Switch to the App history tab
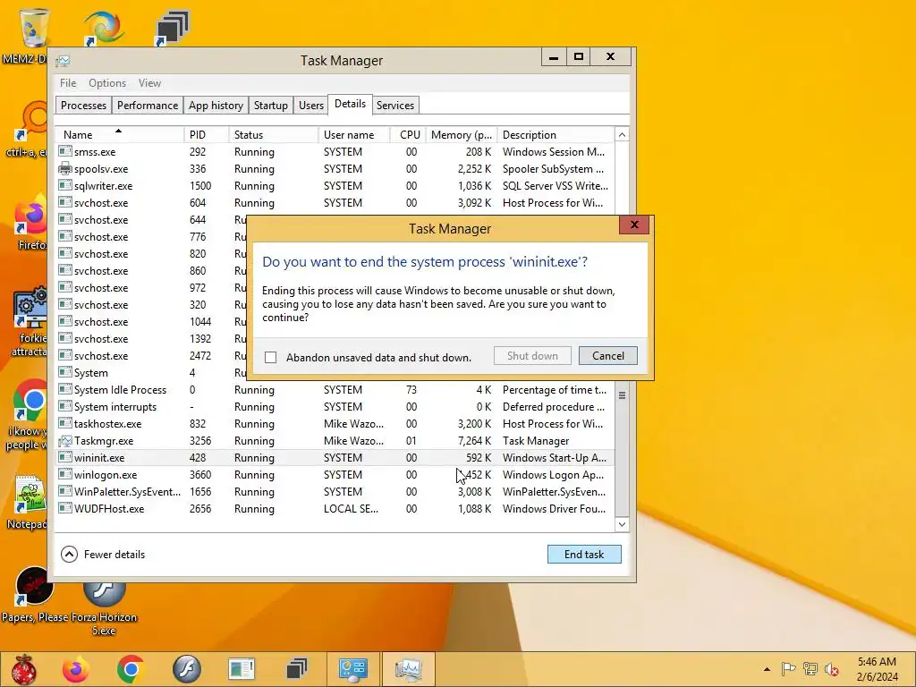Viewport: 916px width, 687px height. click(216, 106)
